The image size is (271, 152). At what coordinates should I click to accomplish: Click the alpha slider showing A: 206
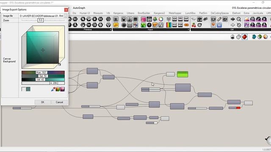[43, 83]
